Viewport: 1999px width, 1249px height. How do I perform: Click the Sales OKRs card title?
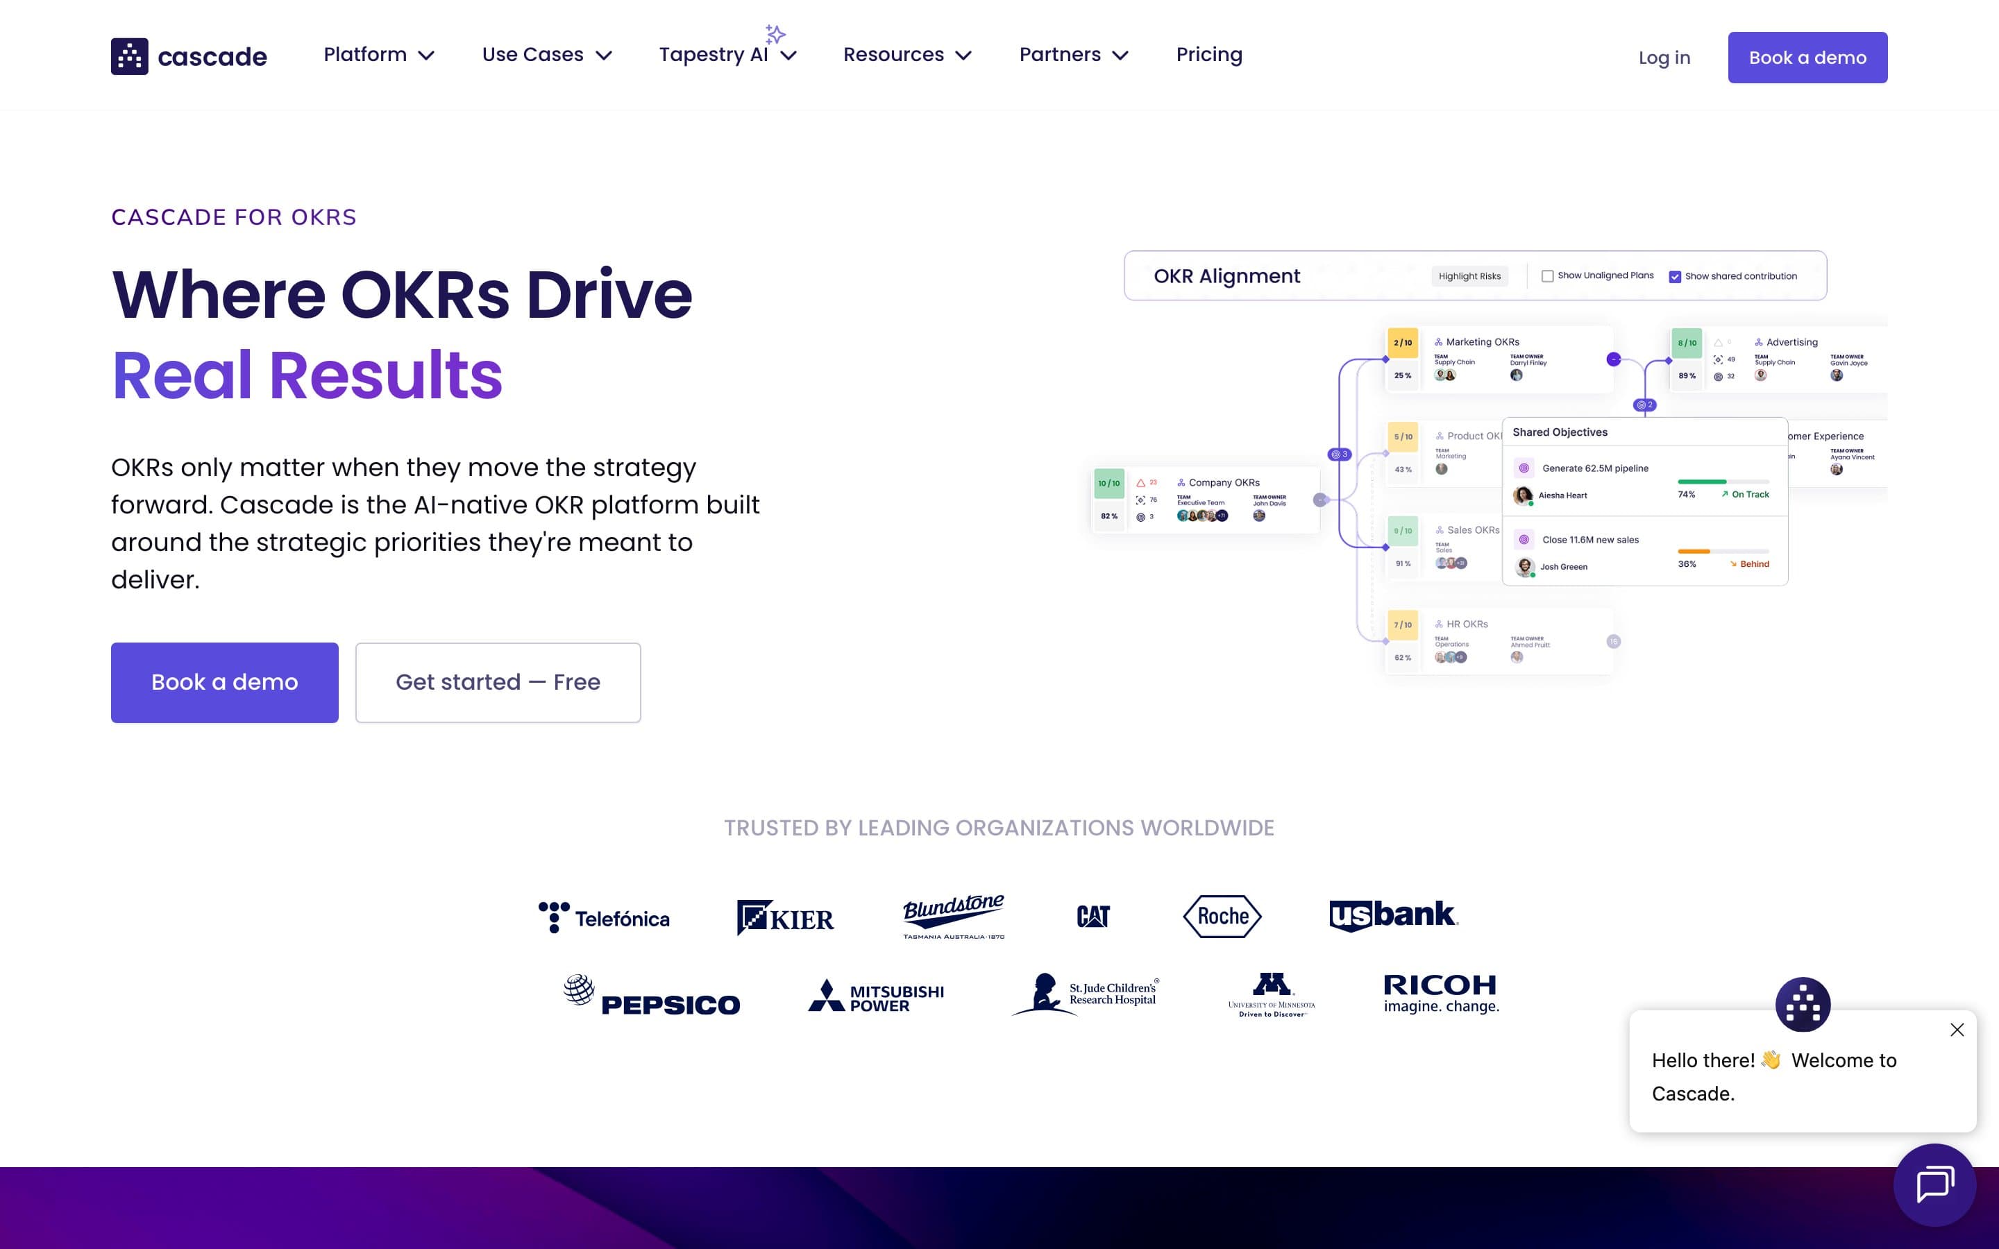(x=1473, y=530)
